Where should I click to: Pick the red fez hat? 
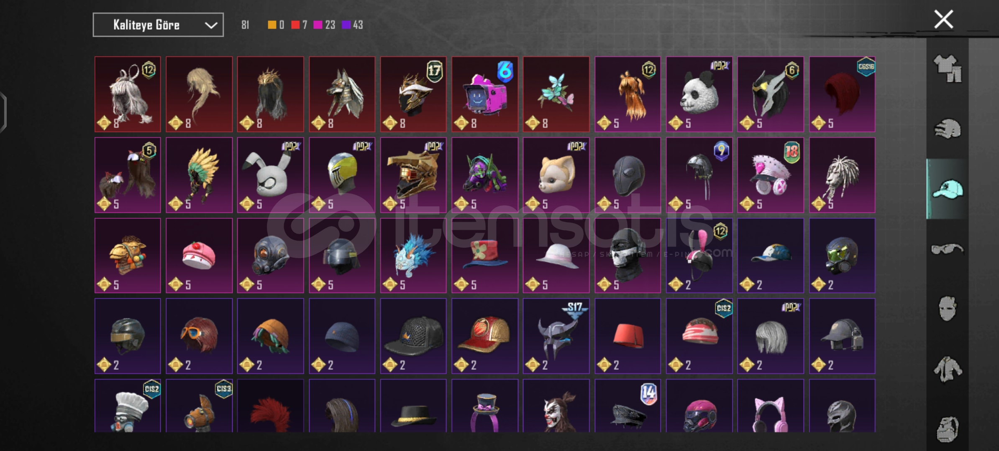[x=628, y=336]
